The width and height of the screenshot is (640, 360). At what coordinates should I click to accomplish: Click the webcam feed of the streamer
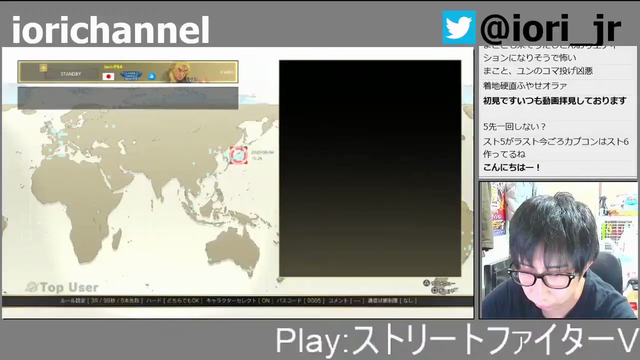pos(558,250)
